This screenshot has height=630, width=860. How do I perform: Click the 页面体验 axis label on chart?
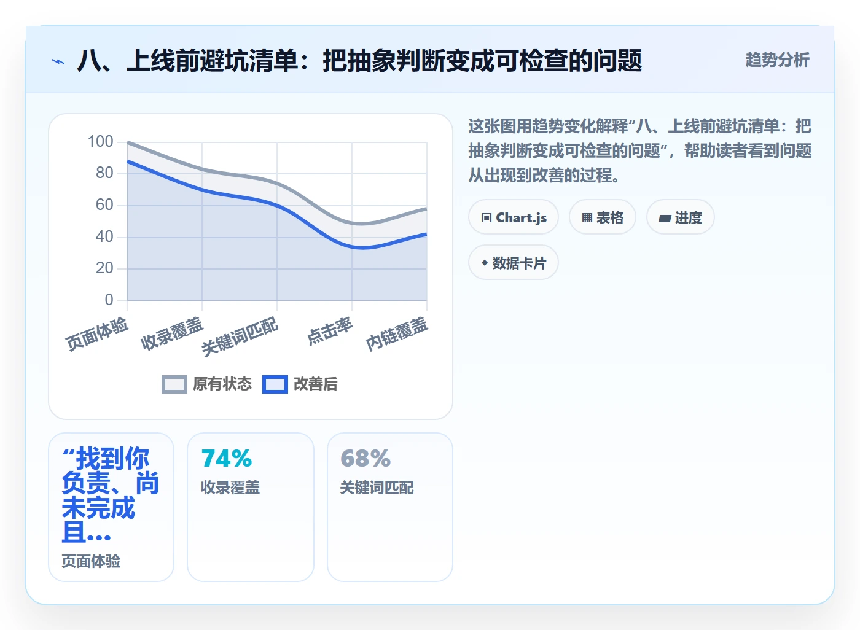[x=97, y=333]
